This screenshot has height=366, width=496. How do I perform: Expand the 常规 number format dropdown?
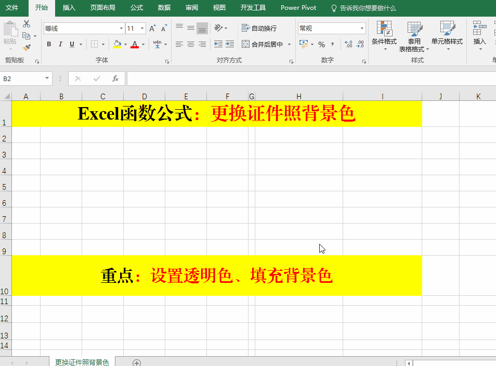pos(362,29)
